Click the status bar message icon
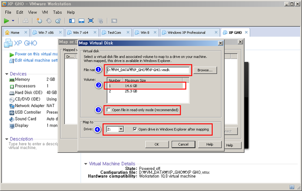 point(292,187)
